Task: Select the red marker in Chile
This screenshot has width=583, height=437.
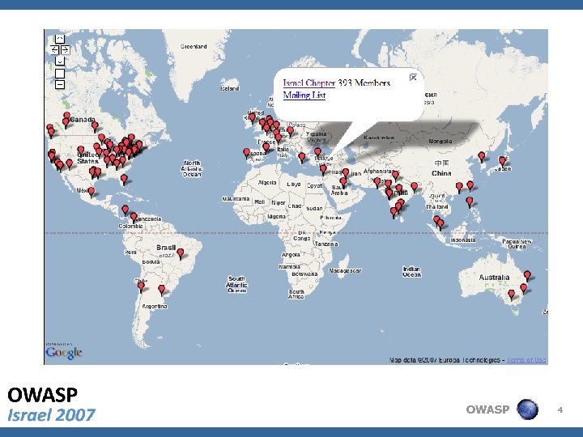Action: [x=141, y=286]
